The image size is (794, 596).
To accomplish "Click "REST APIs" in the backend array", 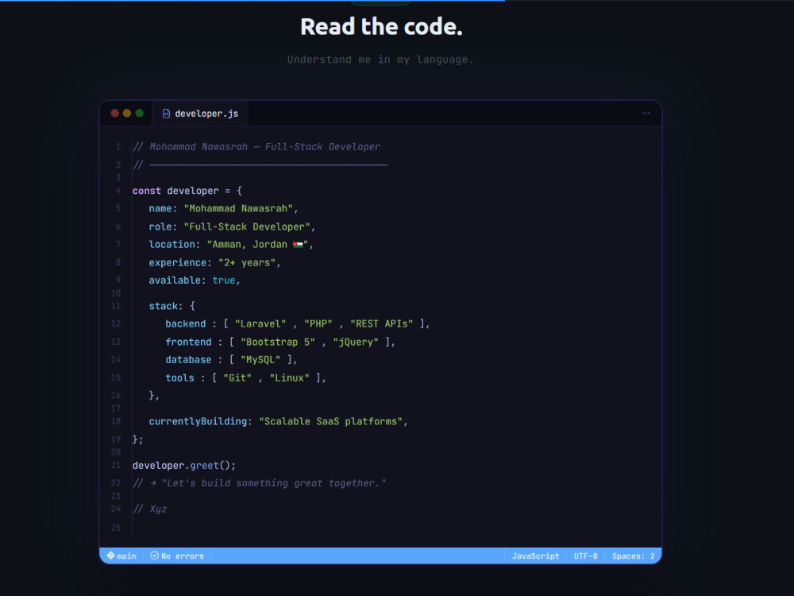I will click(381, 324).
